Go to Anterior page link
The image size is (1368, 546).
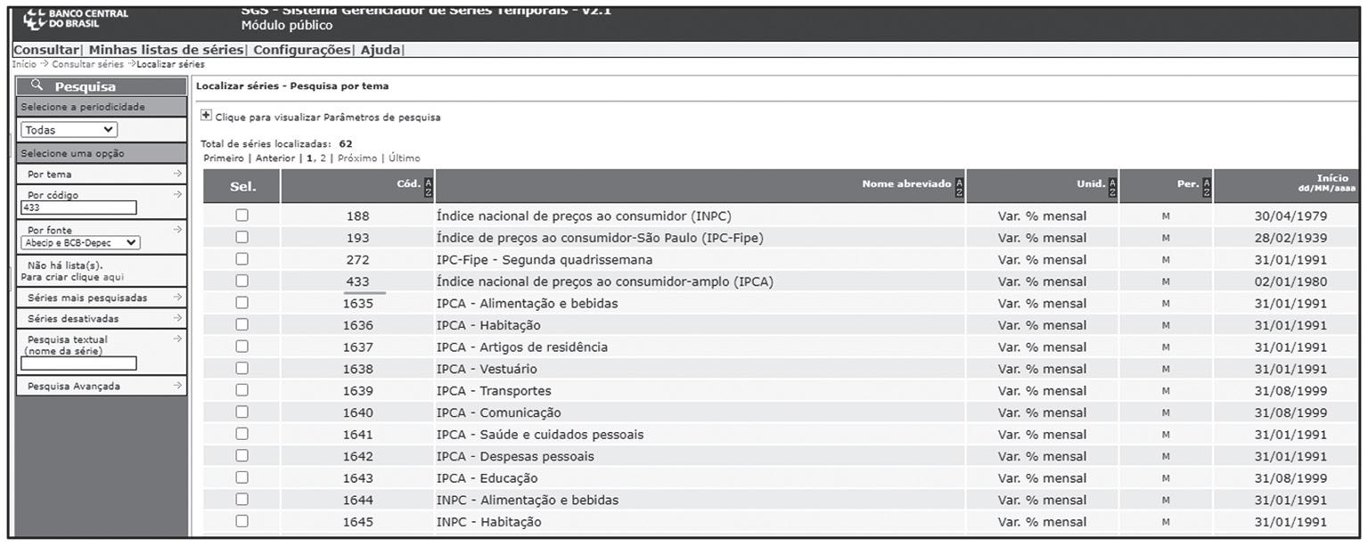tap(274, 158)
